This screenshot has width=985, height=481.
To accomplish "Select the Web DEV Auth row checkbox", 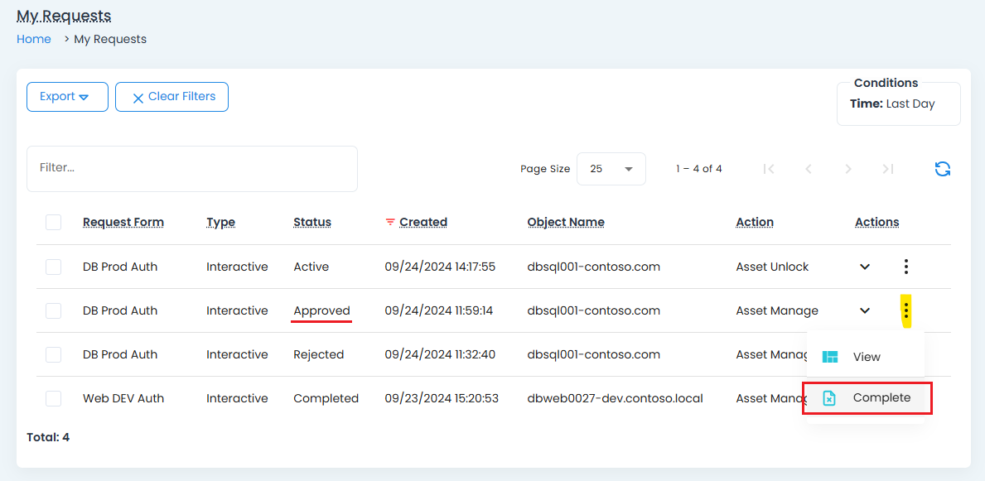I will tap(54, 398).
